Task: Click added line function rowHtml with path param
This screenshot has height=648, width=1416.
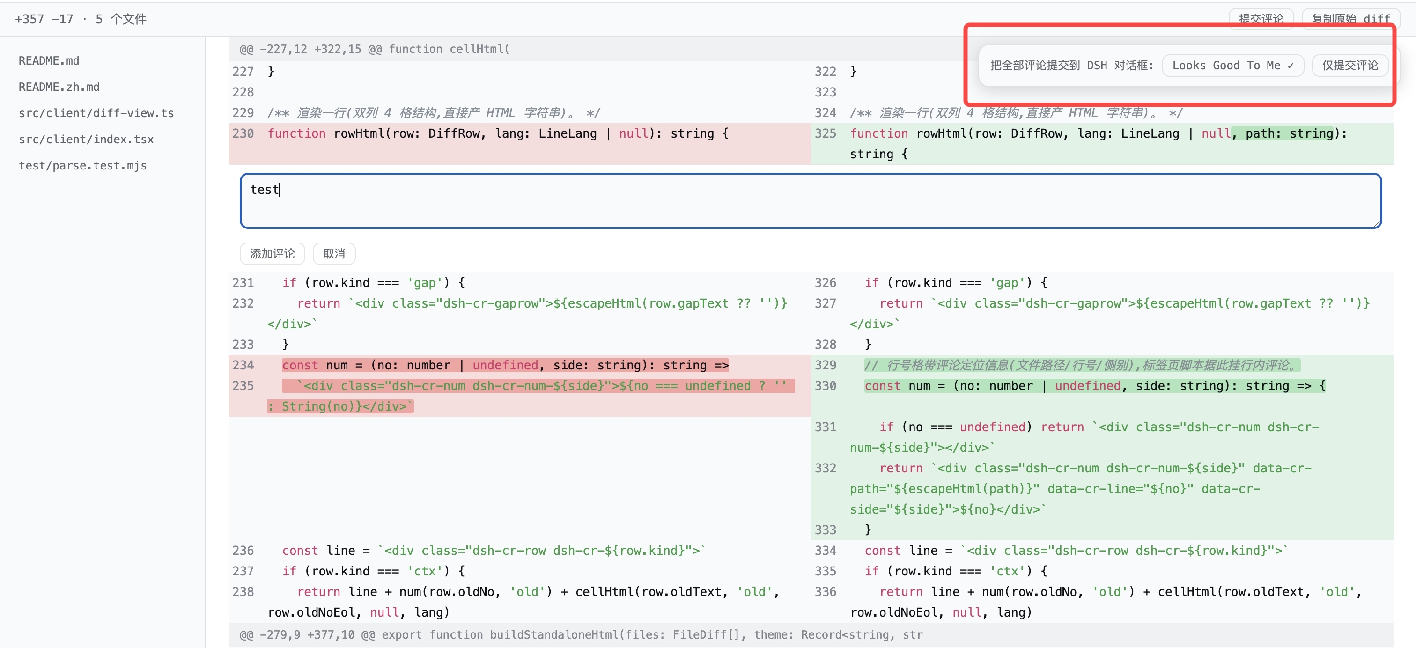Action: (1098, 143)
